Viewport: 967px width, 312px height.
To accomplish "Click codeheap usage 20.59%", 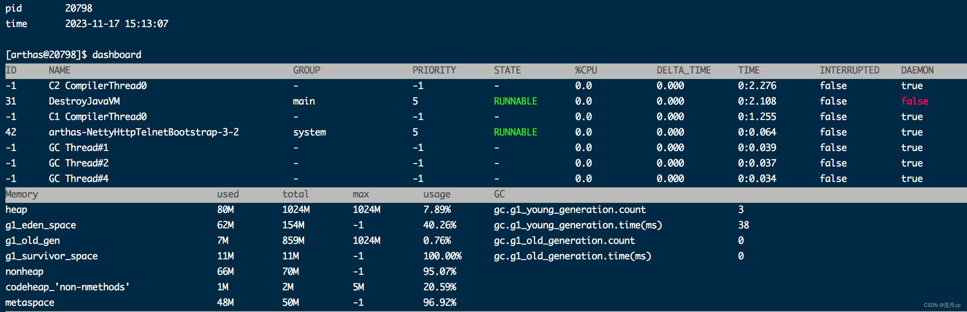I will coord(440,287).
